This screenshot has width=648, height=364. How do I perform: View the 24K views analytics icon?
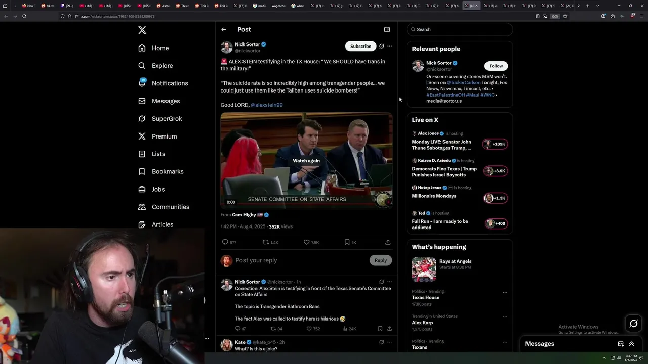click(x=345, y=329)
